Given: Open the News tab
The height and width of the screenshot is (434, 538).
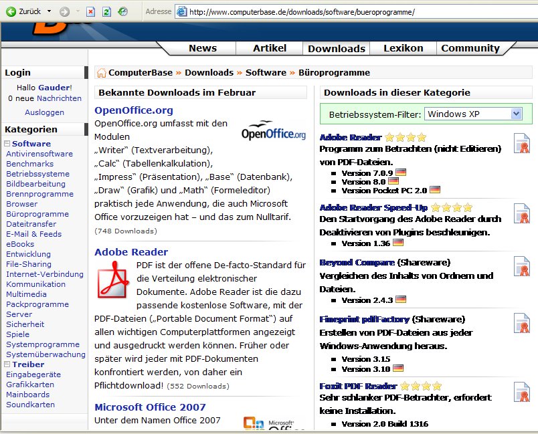Looking at the screenshot, I should pos(203,48).
